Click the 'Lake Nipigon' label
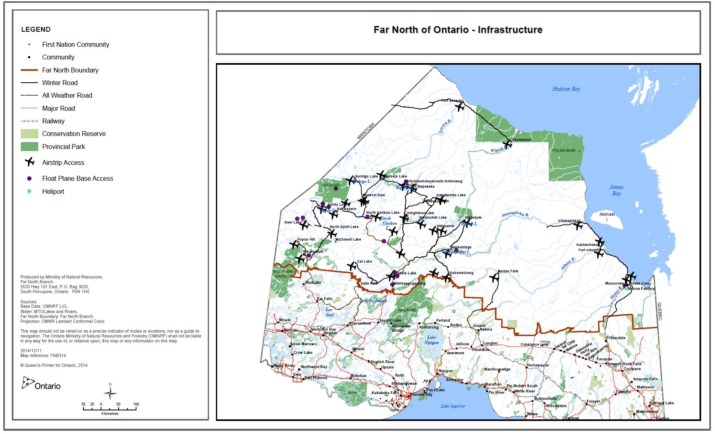 pyautogui.click(x=431, y=340)
